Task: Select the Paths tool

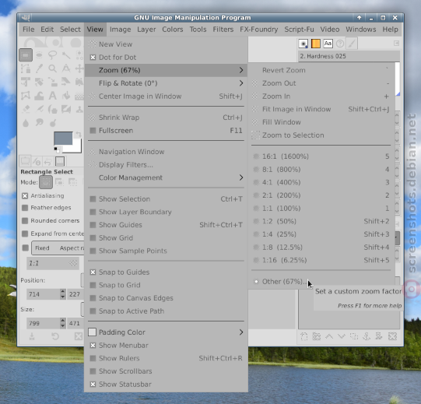Action: (26, 69)
